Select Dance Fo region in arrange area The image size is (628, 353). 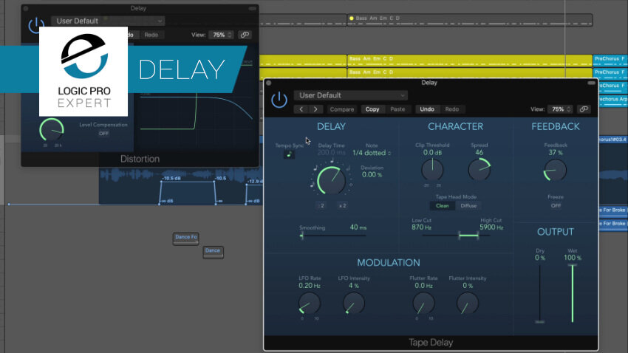[x=186, y=238]
